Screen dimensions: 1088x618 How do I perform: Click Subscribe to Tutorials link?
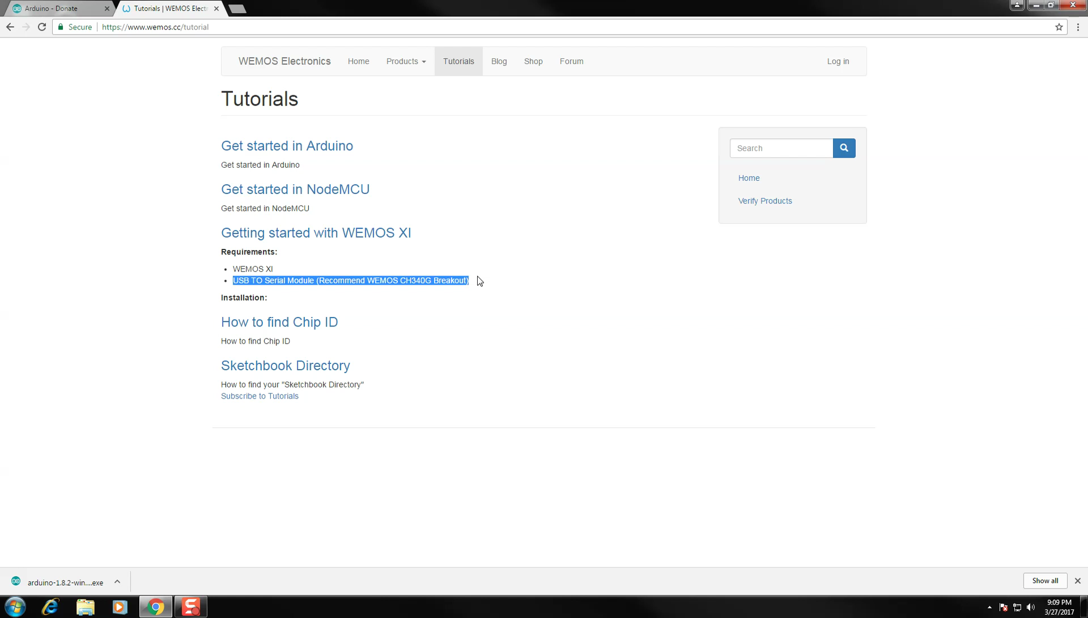pos(260,396)
